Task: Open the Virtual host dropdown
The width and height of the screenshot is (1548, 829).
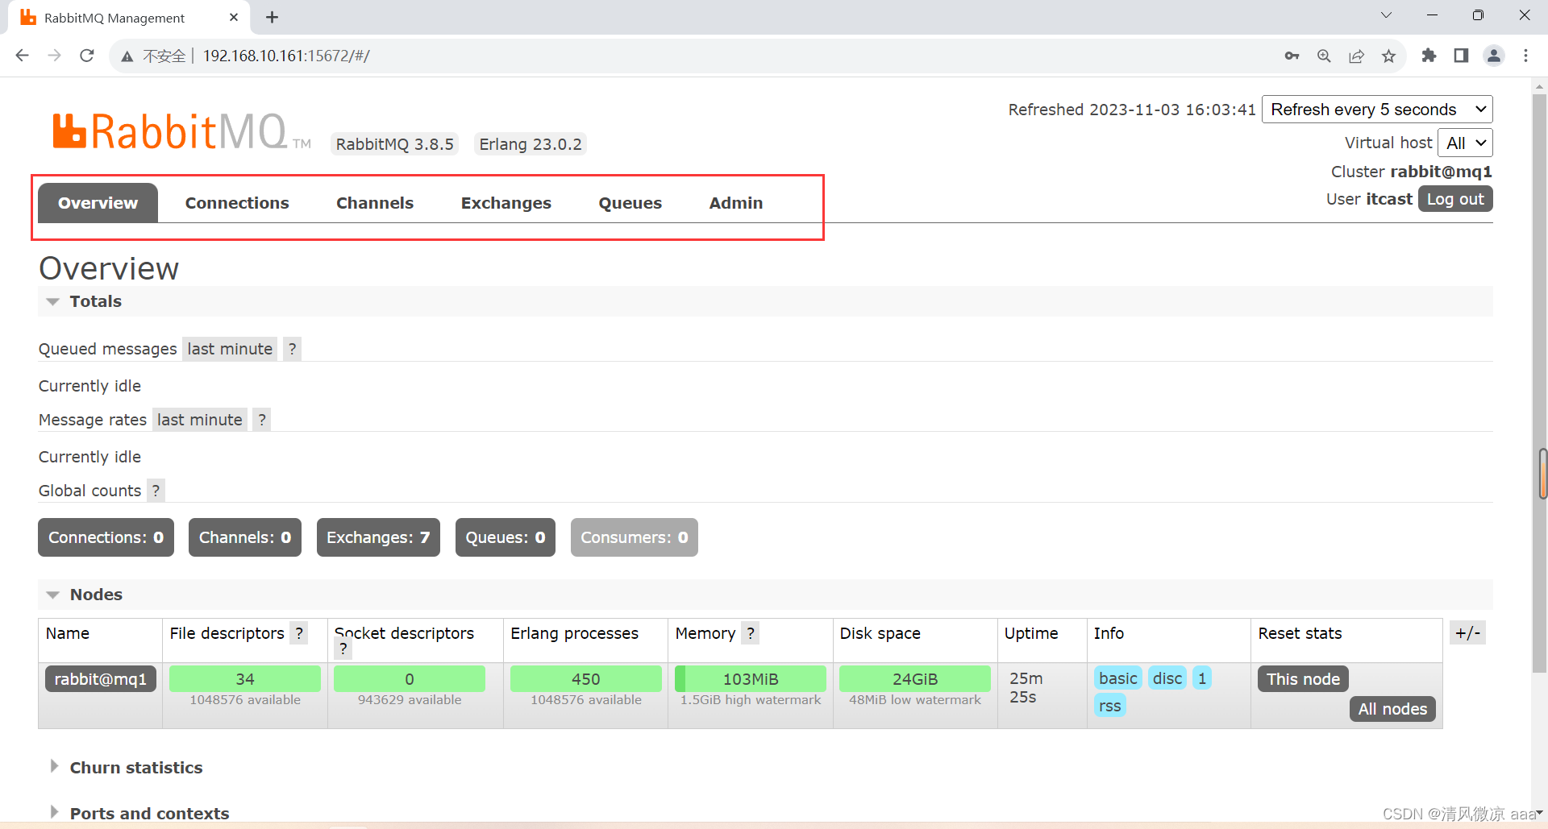Action: pos(1465,143)
